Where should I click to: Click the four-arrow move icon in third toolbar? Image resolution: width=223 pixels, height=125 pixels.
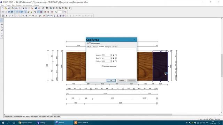pyautogui.click(x=33, y=16)
